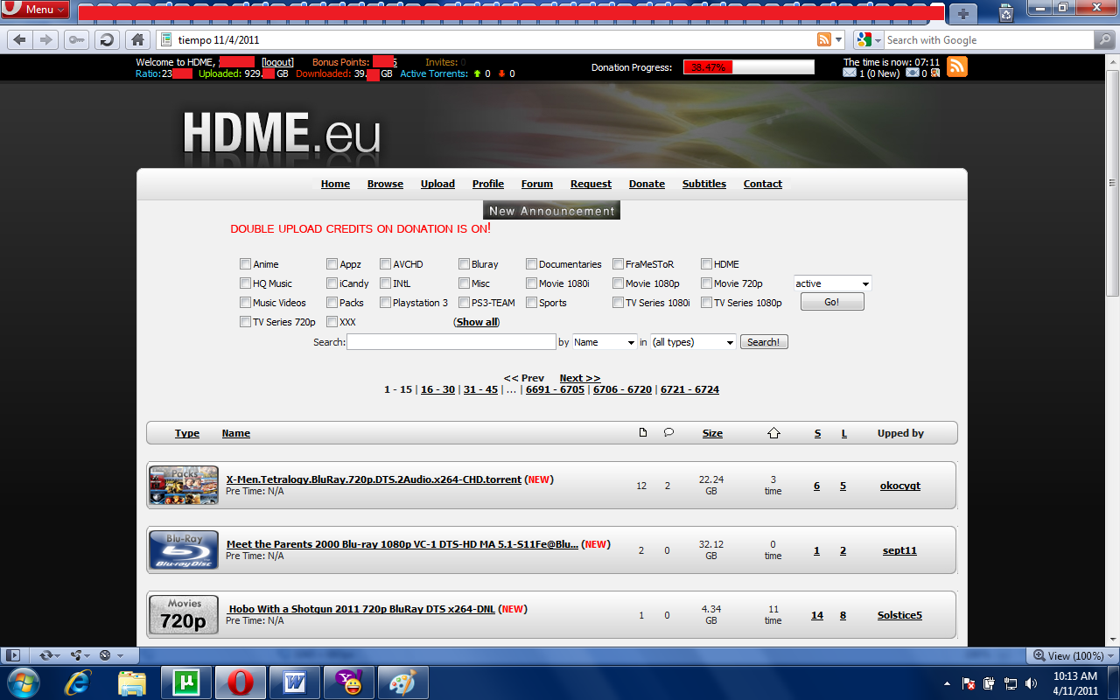The width and height of the screenshot is (1120, 700).
Task: Open the 'active' torrent status dropdown
Action: coord(832,283)
